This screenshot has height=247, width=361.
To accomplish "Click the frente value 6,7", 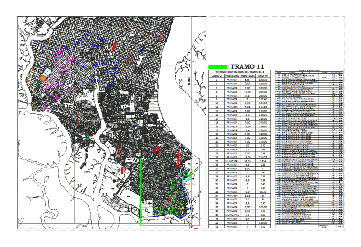I will (x=247, y=219).
